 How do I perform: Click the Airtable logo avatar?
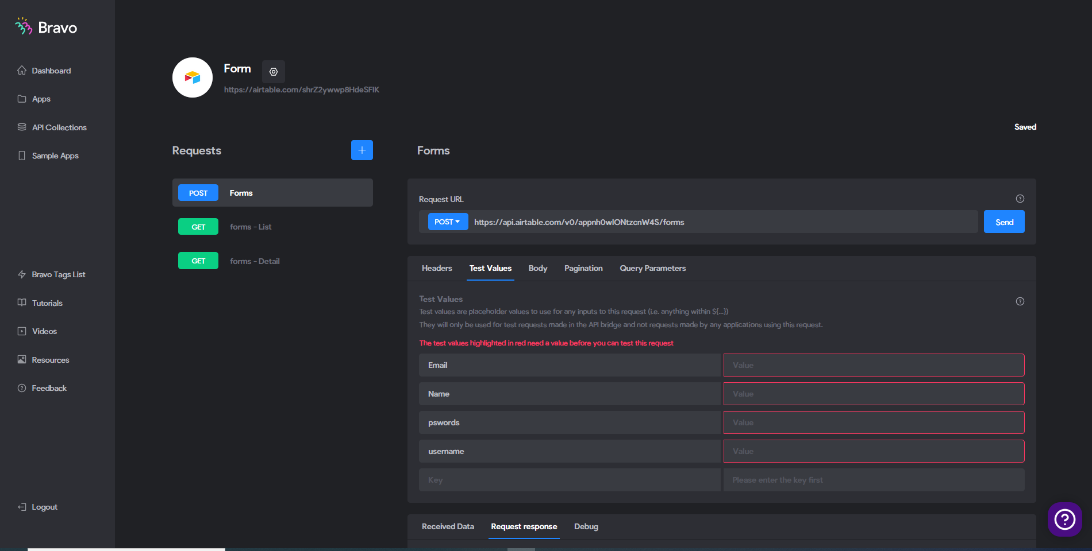click(193, 77)
